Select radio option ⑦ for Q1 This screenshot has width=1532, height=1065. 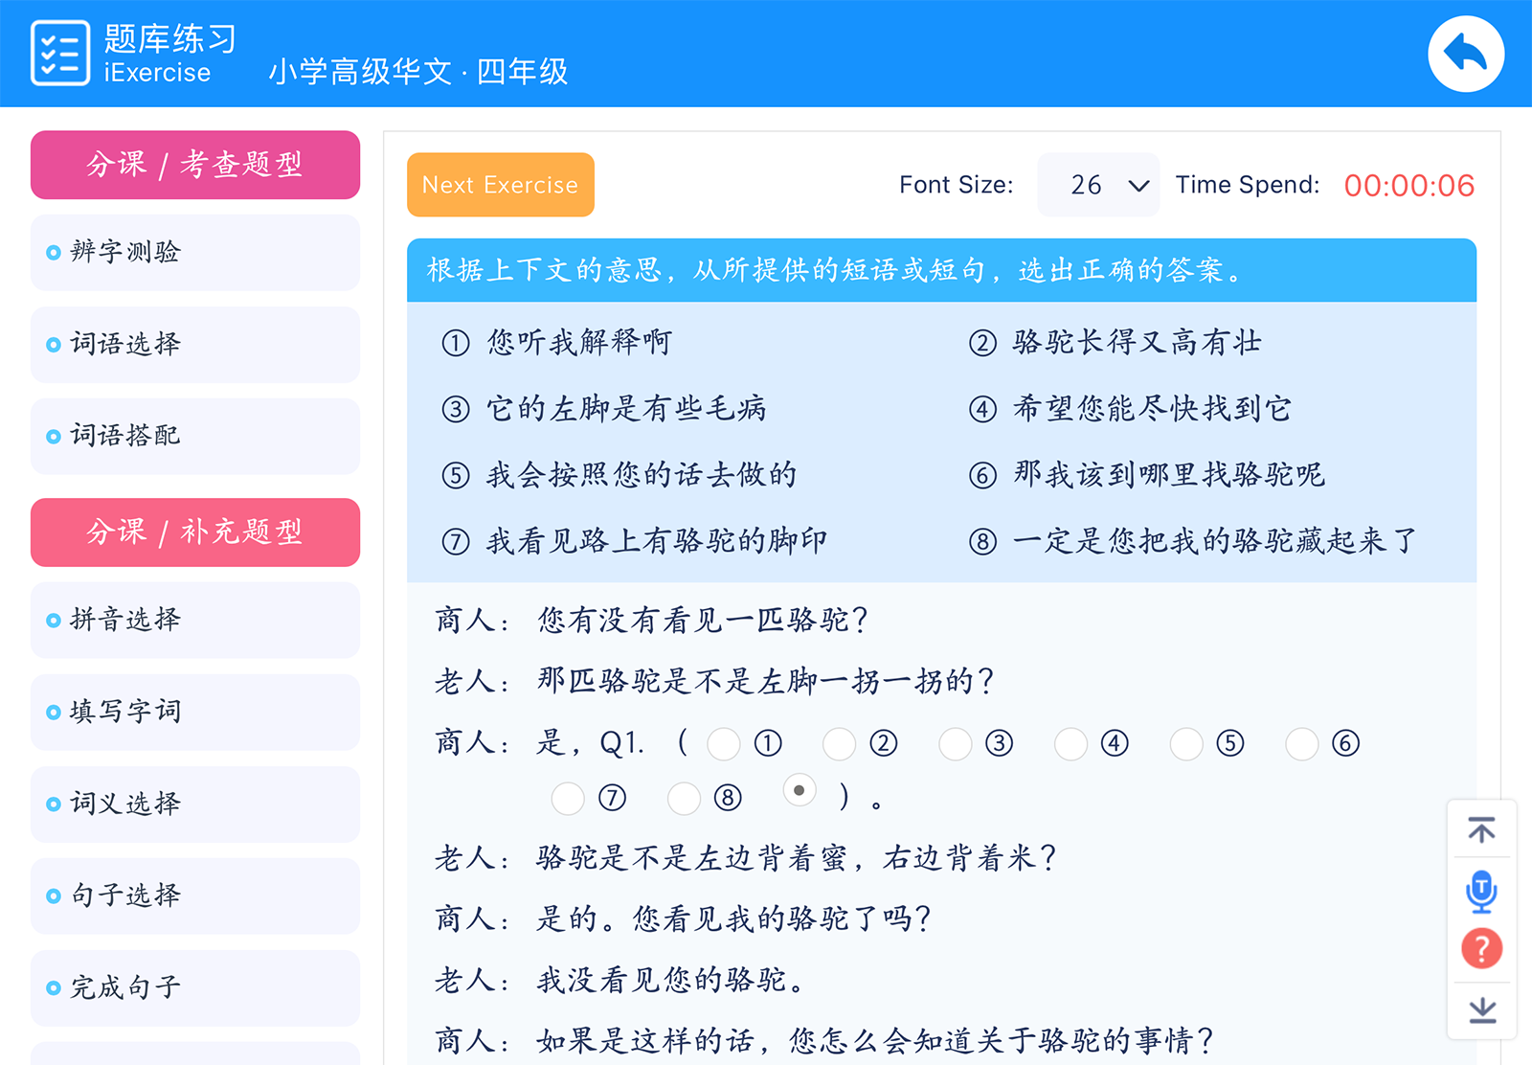pyautogui.click(x=568, y=798)
